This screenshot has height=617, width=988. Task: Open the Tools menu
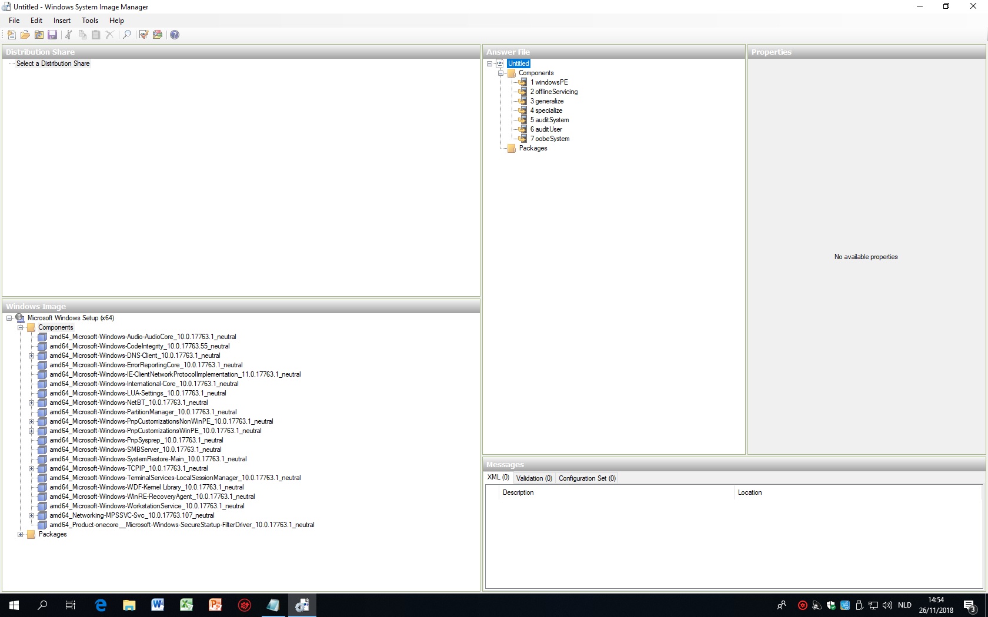tap(90, 21)
